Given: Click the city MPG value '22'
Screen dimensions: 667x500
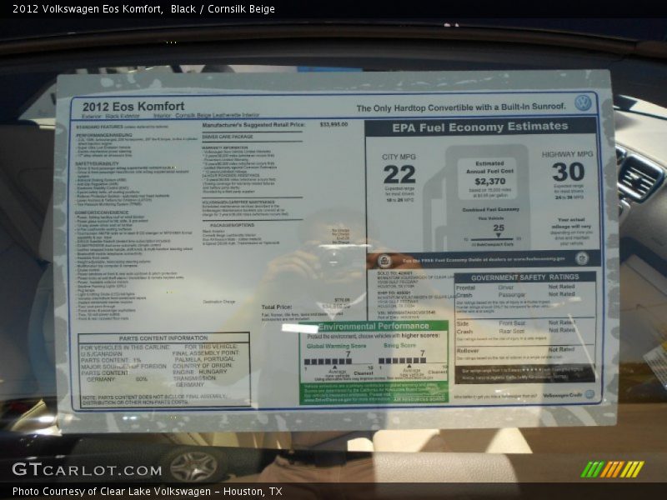Looking at the screenshot, I should tap(399, 174).
